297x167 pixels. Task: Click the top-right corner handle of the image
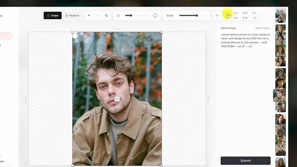[161, 32]
